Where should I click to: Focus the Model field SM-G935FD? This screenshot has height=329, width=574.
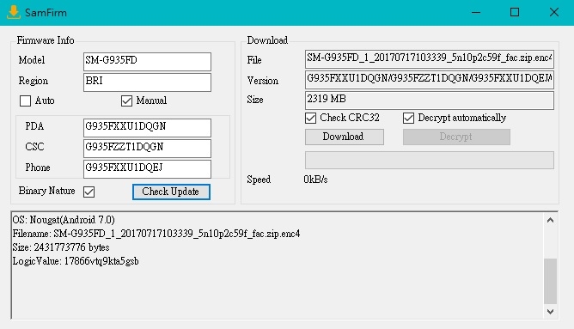pyautogui.click(x=147, y=62)
